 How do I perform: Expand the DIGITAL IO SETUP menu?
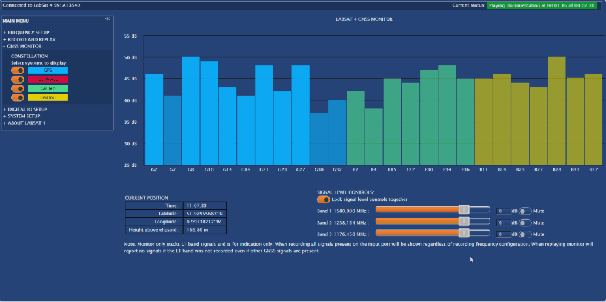click(x=25, y=110)
